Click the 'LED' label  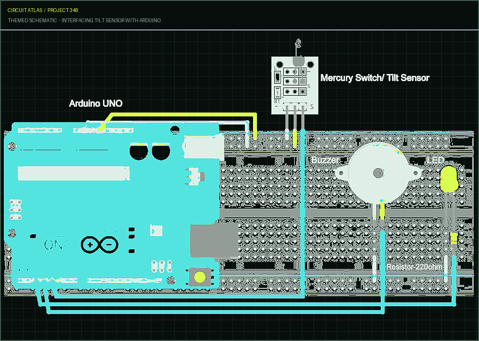(x=435, y=160)
